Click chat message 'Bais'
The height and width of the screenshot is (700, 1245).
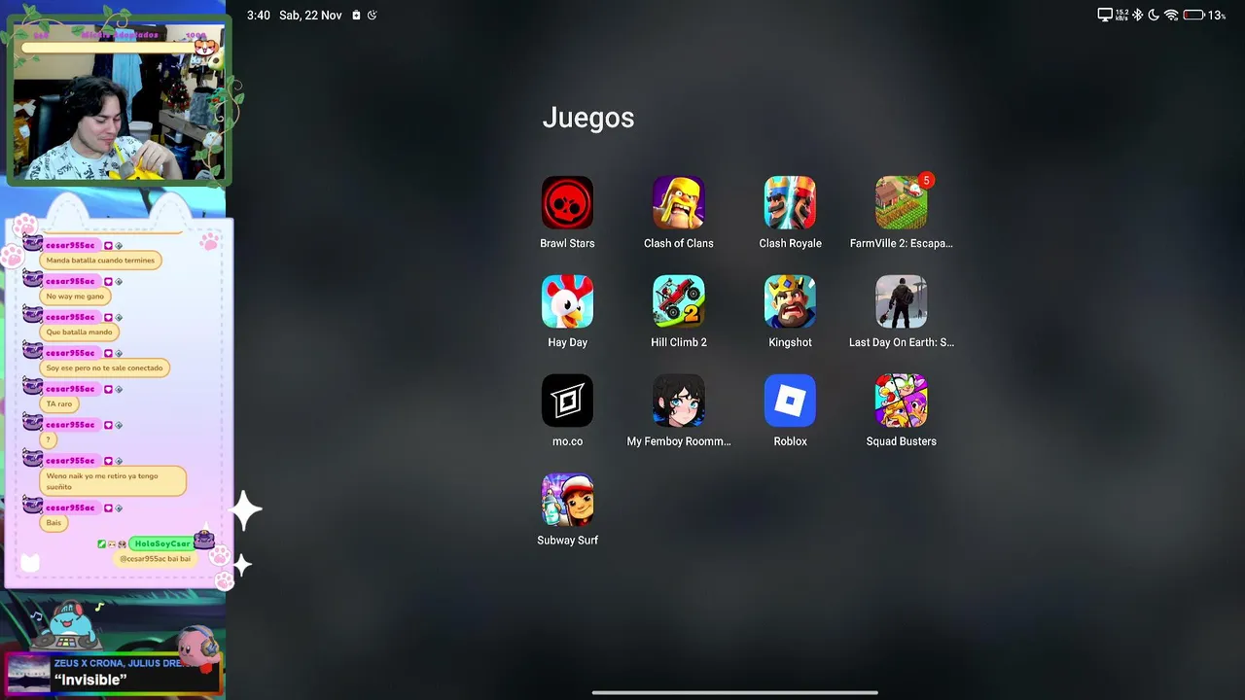pyautogui.click(x=53, y=523)
